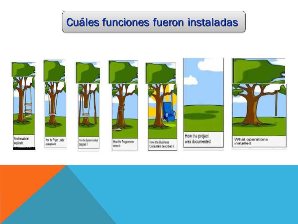Click the caption 'How the project was documented'
Screen dimensions: 298x224
pos(198,139)
